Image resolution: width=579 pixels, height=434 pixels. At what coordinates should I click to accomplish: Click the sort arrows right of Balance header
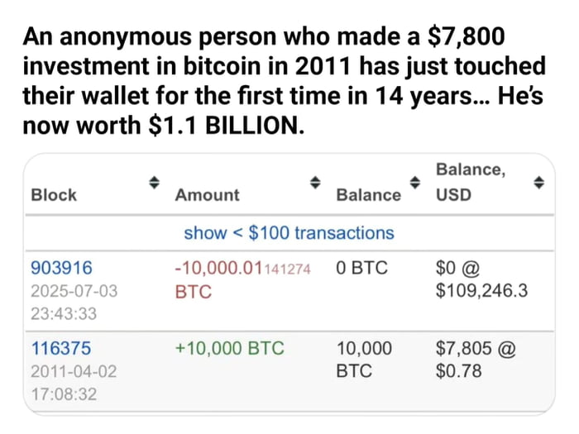pos(414,182)
